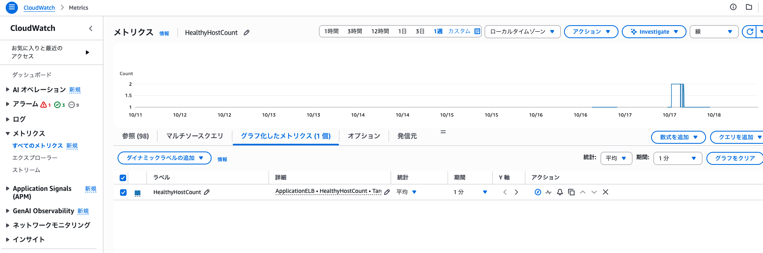Open the custom time range calendar icon

tap(477, 31)
